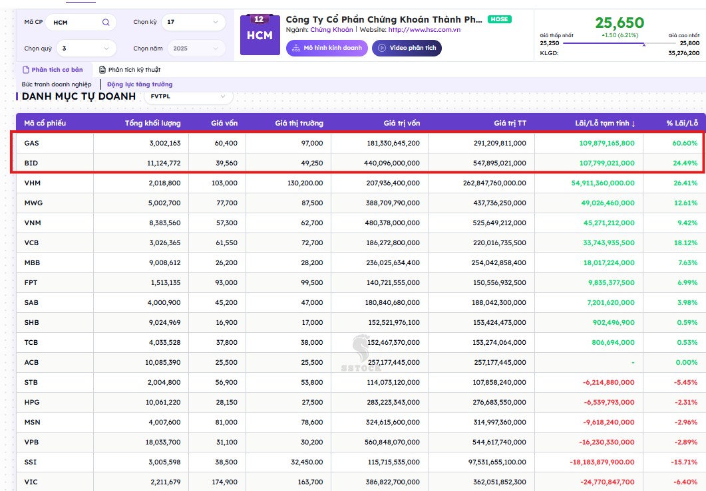Select the Động lực tăng trưởng tab
The width and height of the screenshot is (706, 491).
point(140,84)
